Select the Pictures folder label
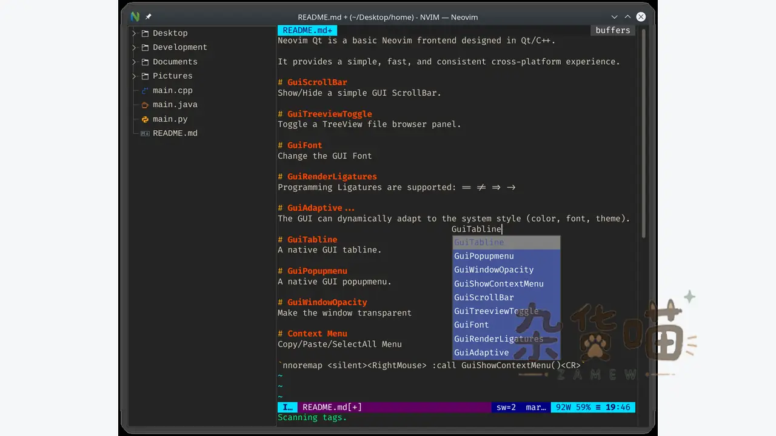This screenshot has height=436, width=776. (x=172, y=76)
